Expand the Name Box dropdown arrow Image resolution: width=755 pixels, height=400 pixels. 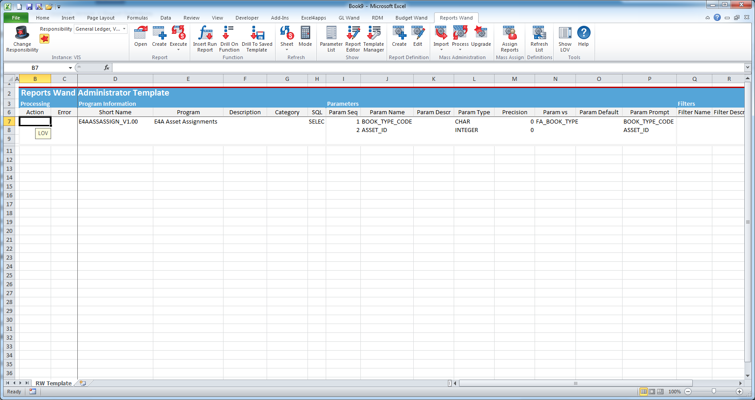[x=70, y=68]
